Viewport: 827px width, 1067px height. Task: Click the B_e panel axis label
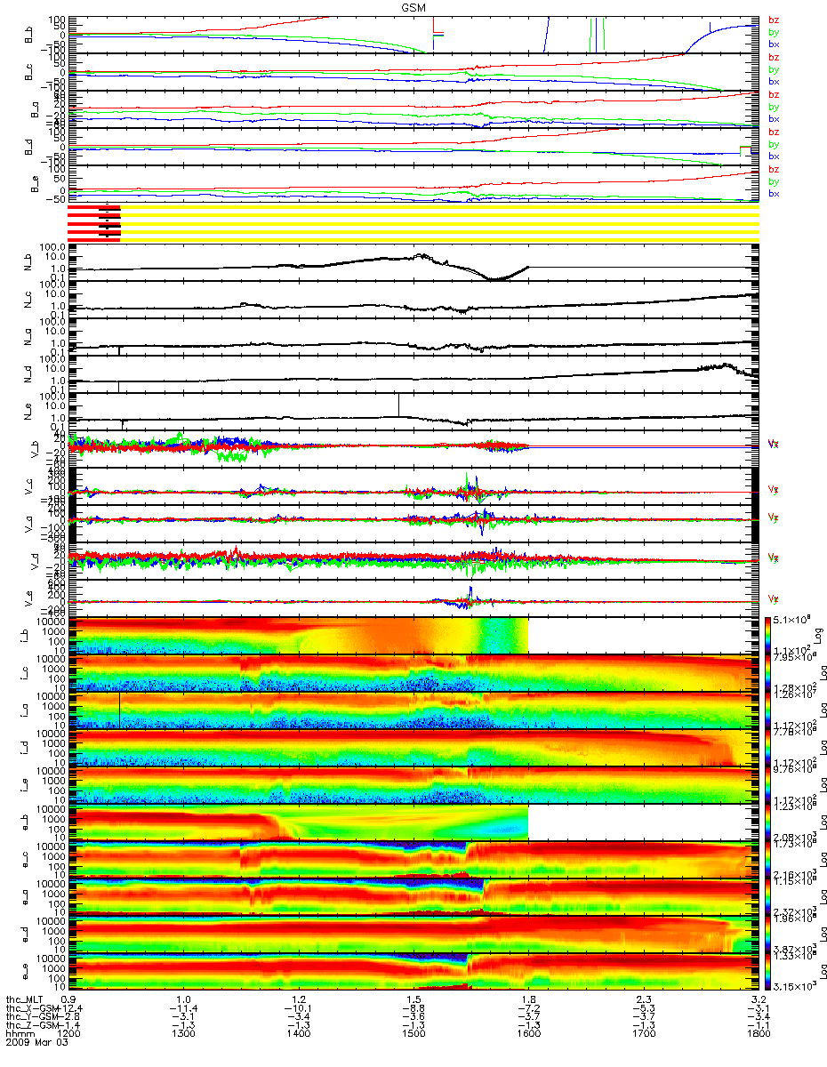tap(36, 185)
